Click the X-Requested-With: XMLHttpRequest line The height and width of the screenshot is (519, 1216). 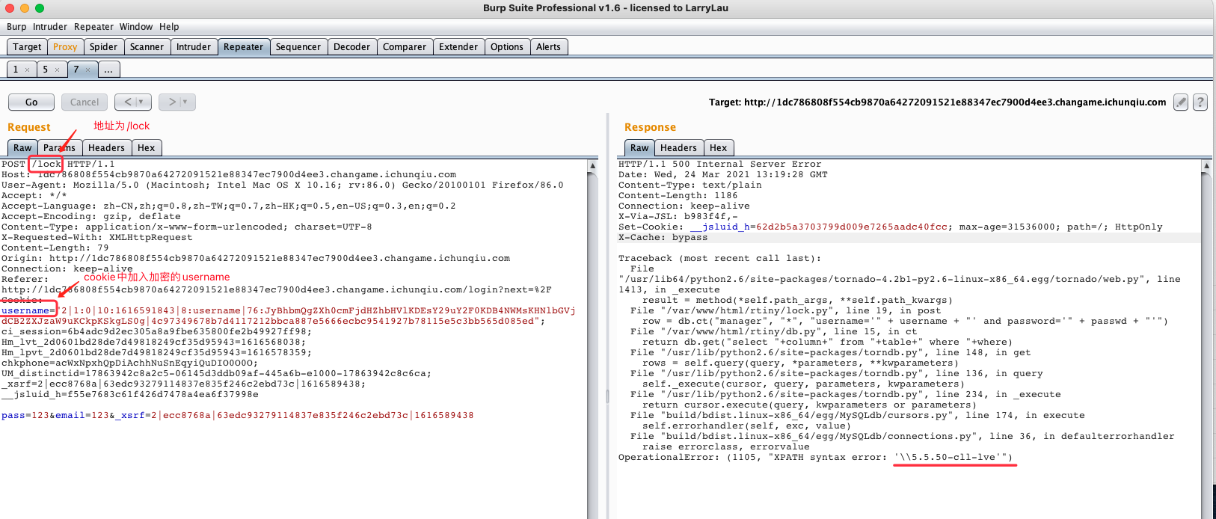point(97,238)
